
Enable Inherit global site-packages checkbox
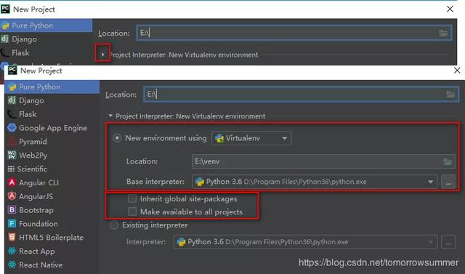pyautogui.click(x=132, y=198)
